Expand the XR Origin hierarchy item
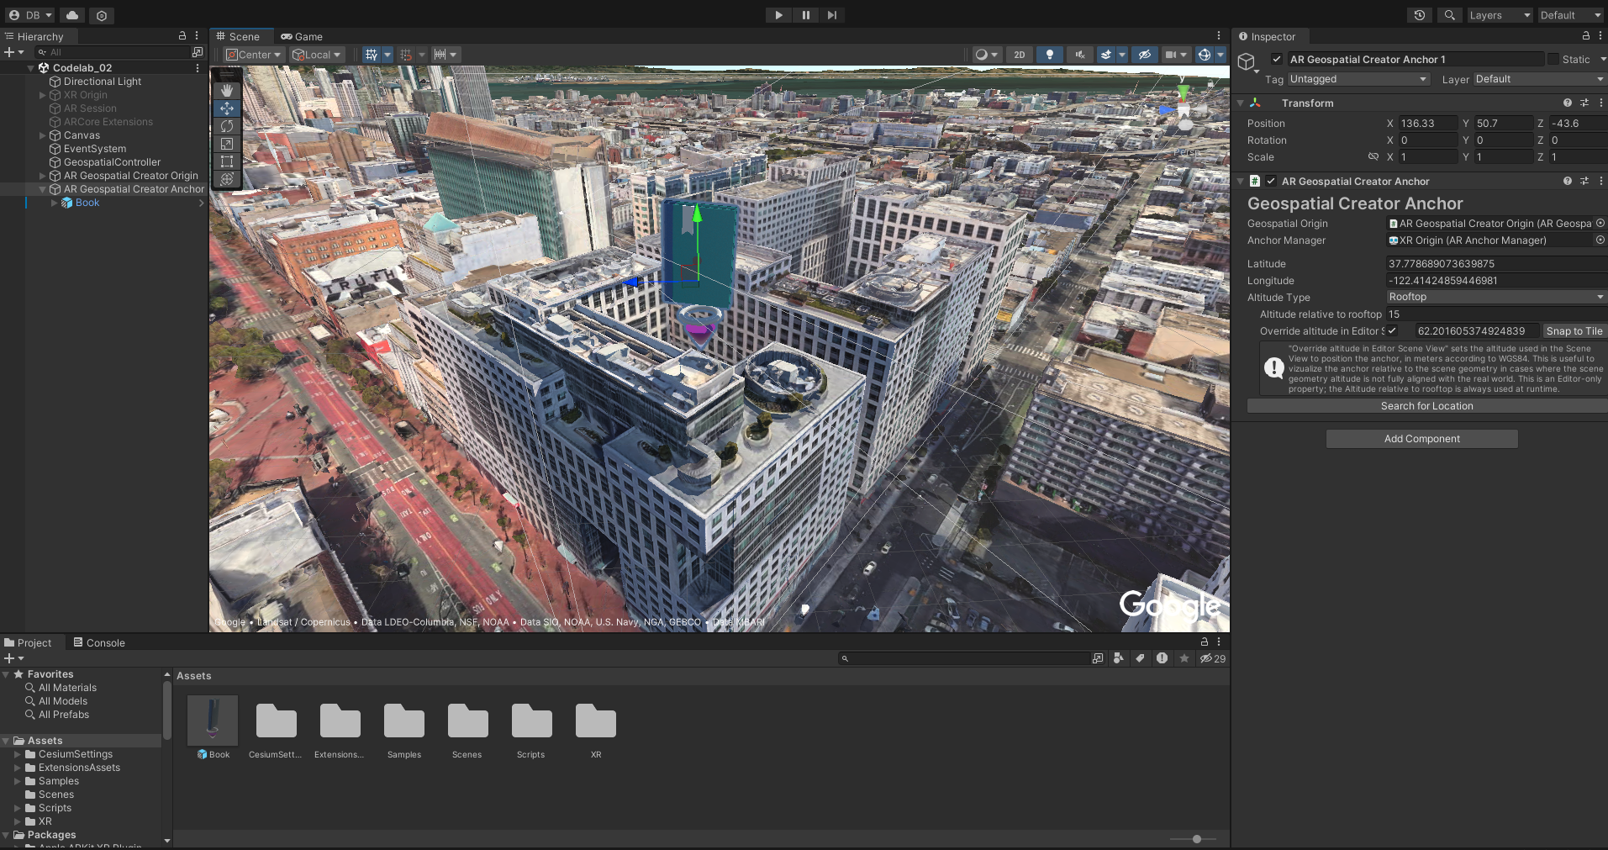The height and width of the screenshot is (850, 1608). [x=43, y=95]
